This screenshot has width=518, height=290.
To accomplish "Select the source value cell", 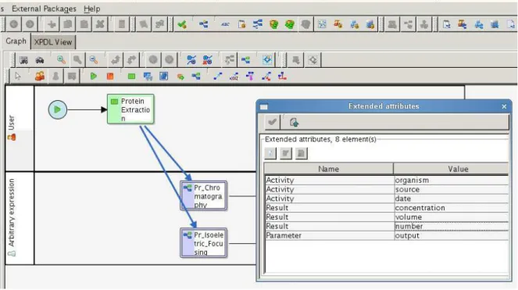I will (x=452, y=189).
